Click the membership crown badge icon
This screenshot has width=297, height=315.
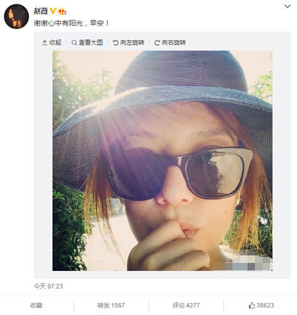click(x=62, y=11)
